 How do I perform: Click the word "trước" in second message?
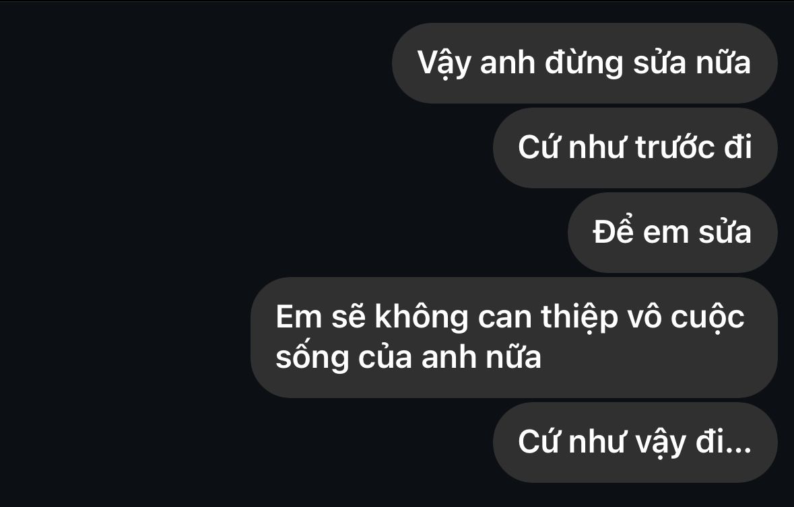pyautogui.click(x=675, y=148)
